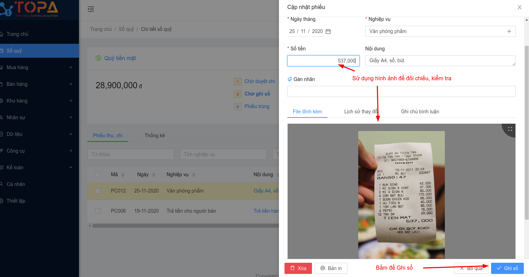Select the Thống kê tab
The width and height of the screenshot is (529, 277).
[x=155, y=136]
